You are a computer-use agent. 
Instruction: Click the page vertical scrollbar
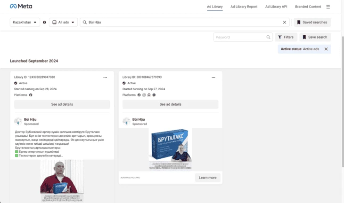[343, 101]
